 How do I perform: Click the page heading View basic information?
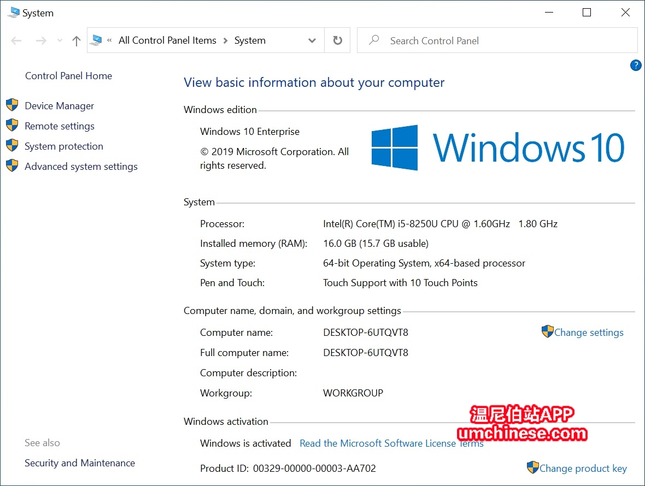pyautogui.click(x=314, y=82)
